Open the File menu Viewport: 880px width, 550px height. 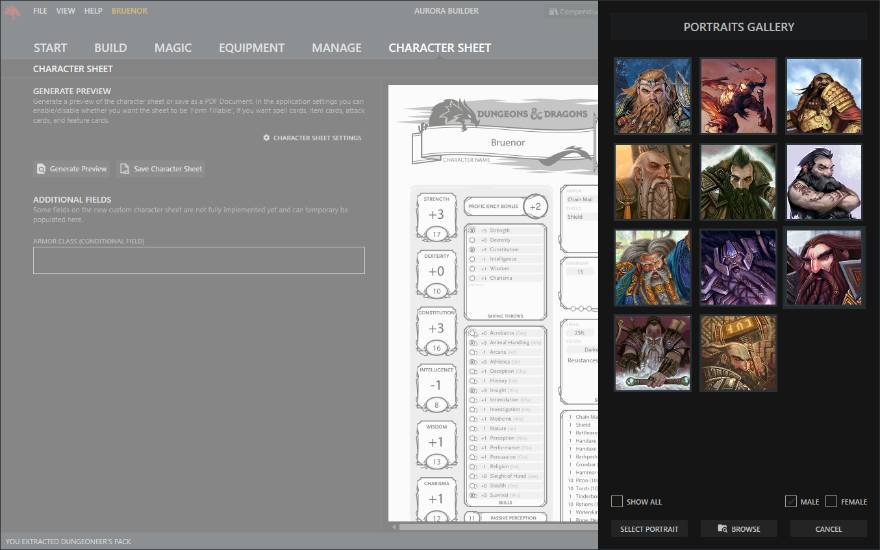click(40, 11)
